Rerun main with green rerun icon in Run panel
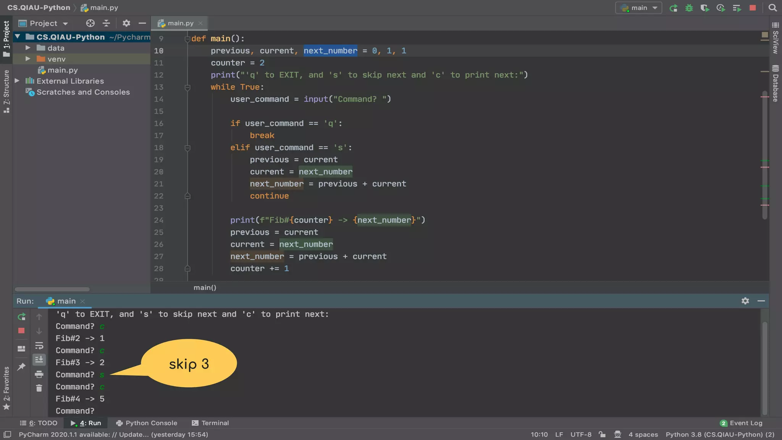 (x=21, y=317)
